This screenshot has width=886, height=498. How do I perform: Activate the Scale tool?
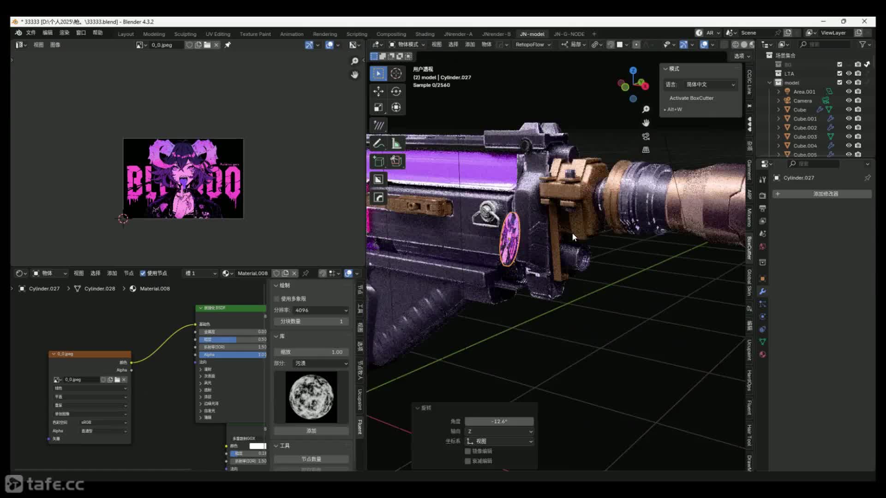click(378, 107)
